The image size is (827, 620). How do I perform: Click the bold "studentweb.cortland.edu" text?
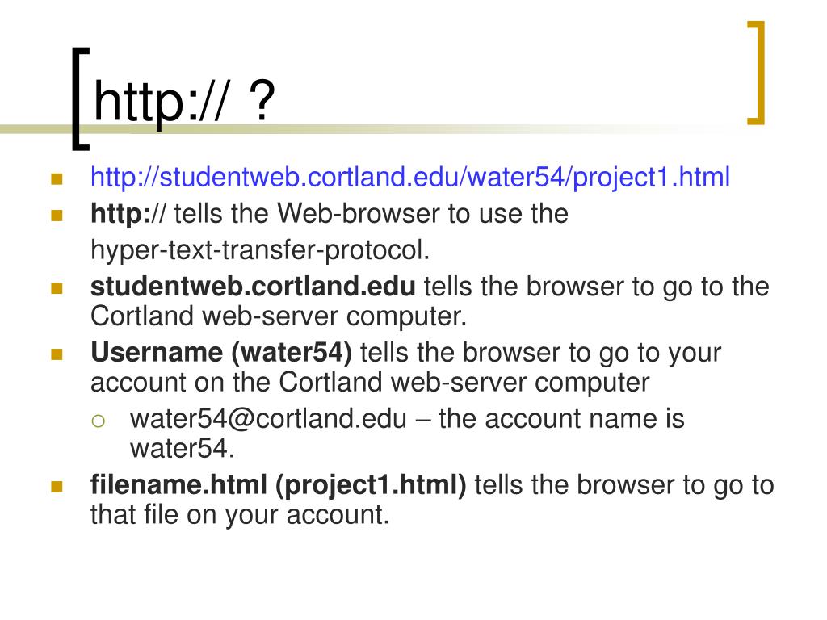[253, 287]
